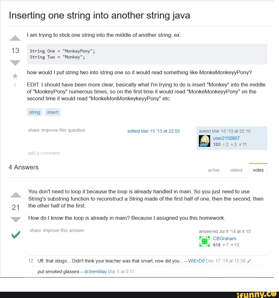Downvote the question with the down arrow
Screen dimensions: 279x298
15,63
